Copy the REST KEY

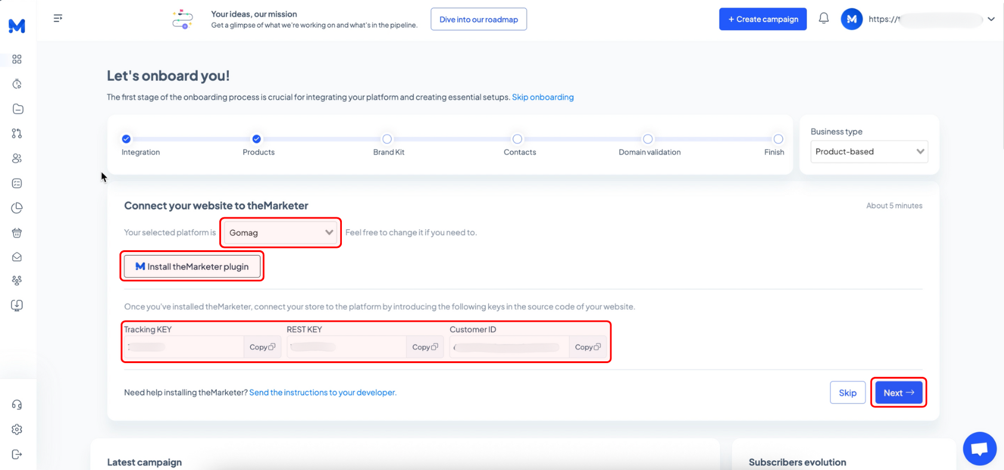(x=425, y=347)
